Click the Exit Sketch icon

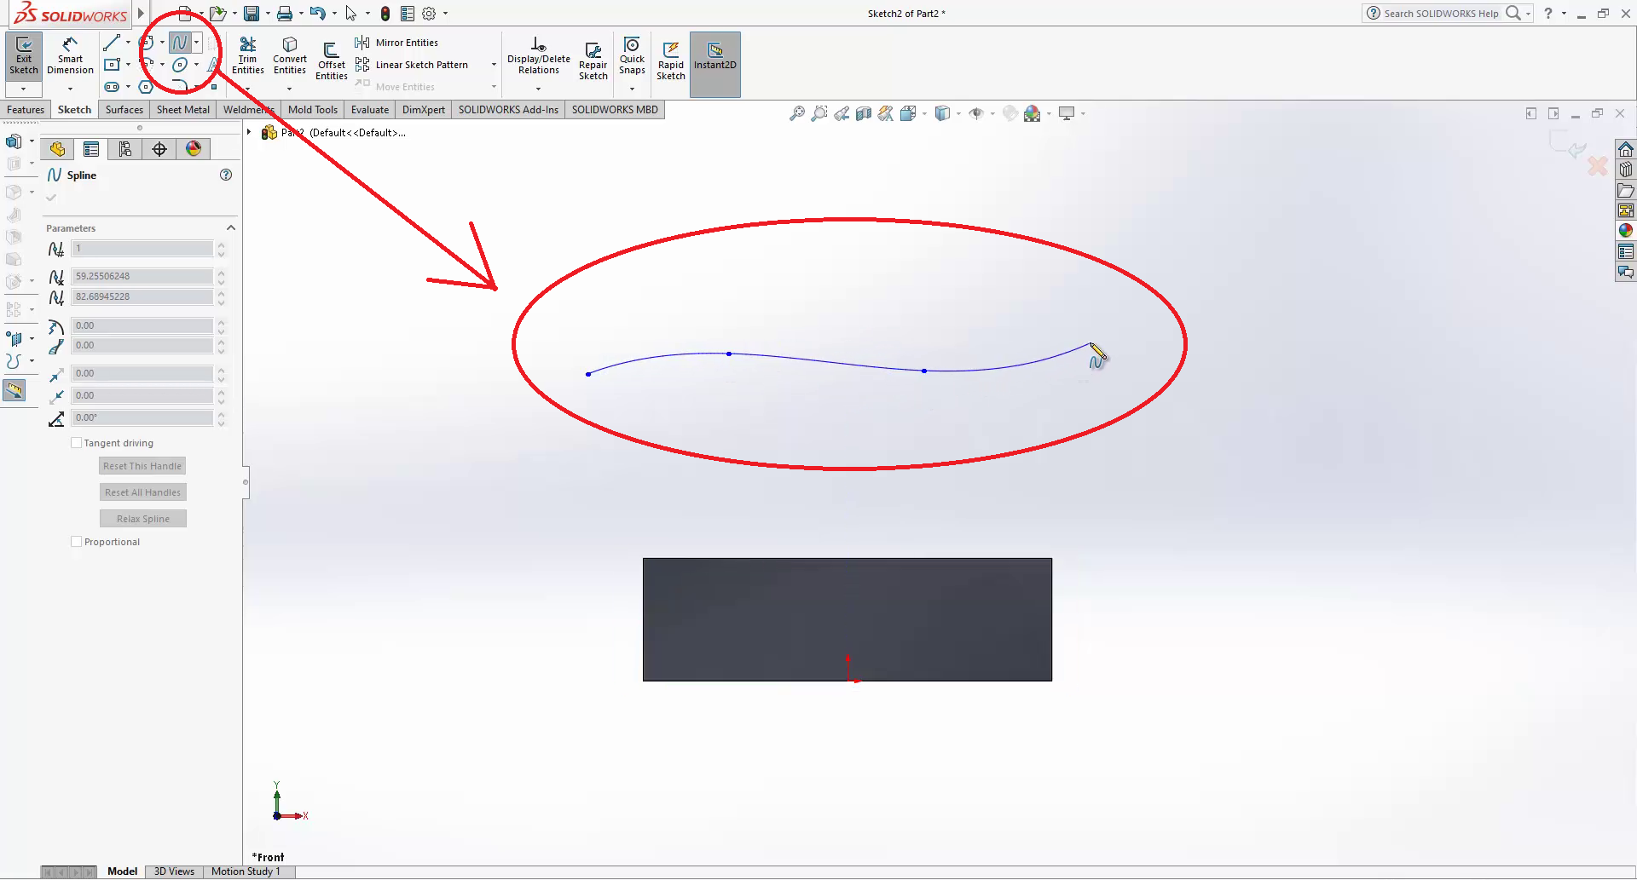point(24,56)
